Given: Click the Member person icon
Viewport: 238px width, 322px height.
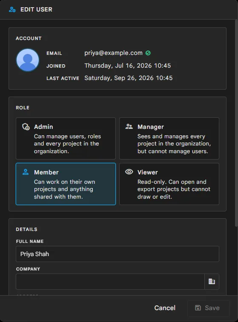Looking at the screenshot, I should coord(26,172).
